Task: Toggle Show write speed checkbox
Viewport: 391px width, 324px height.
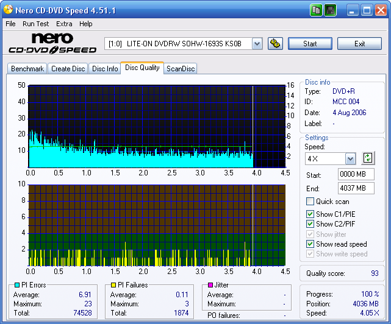Action: [x=310, y=254]
